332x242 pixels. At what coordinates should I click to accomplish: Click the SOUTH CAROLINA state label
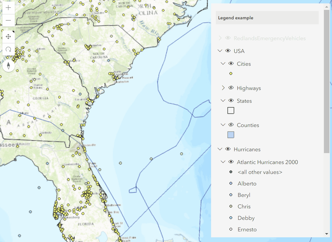click(99, 55)
